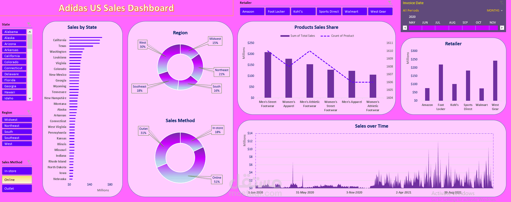Click the State slicer scroll-down arrow
The image size is (511, 202).
coord(30,98)
